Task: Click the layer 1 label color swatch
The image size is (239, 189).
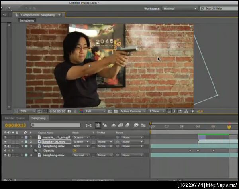Action: (x=26, y=137)
